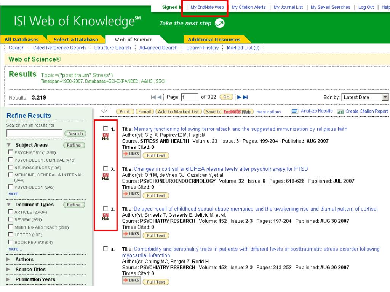Viewport: 390px width, 292px height.
Task: Click EndNote Web icon for record 2
Action: (x=105, y=176)
